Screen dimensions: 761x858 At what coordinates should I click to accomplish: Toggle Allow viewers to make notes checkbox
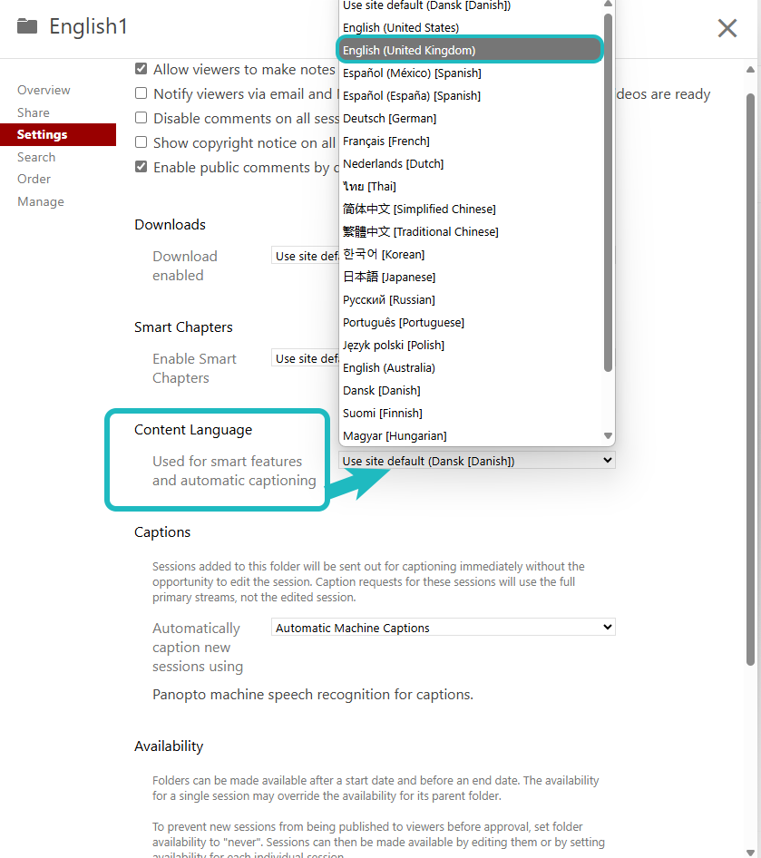(141, 69)
